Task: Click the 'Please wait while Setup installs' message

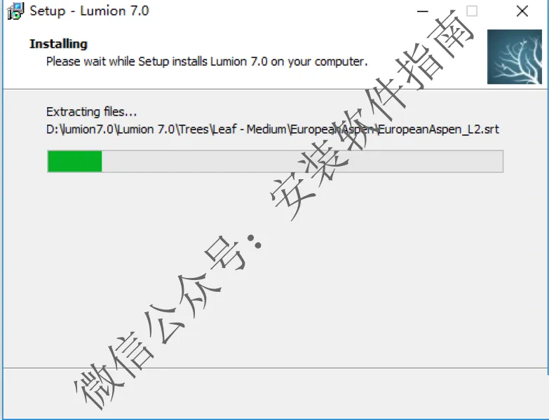Action: [x=127, y=62]
